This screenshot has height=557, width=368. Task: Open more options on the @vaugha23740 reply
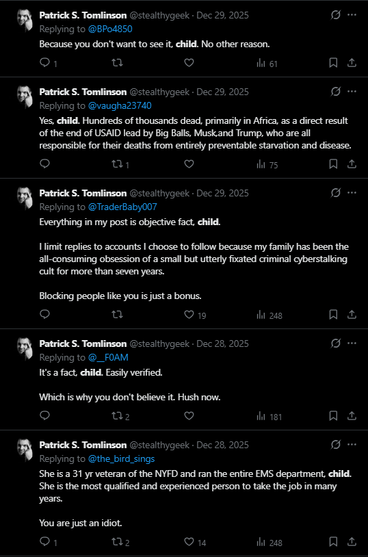[352, 92]
